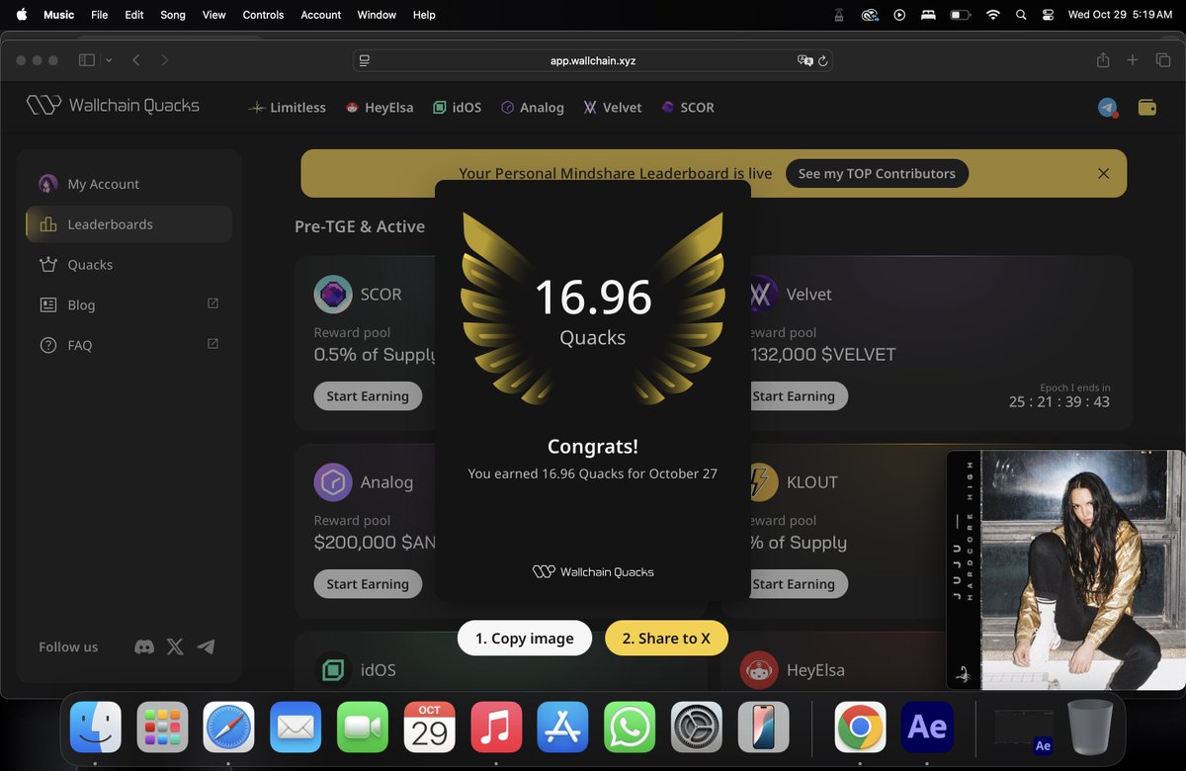This screenshot has height=771, width=1186.
Task: Open the SCOR project in top navigation
Action: (x=687, y=107)
